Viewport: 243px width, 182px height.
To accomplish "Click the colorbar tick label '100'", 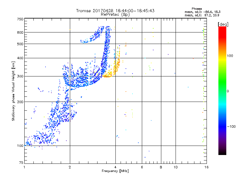I will [x=230, y=56].
